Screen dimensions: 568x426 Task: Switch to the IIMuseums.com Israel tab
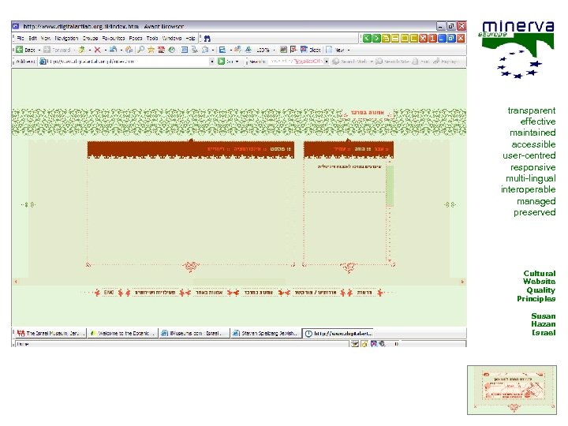tap(195, 333)
